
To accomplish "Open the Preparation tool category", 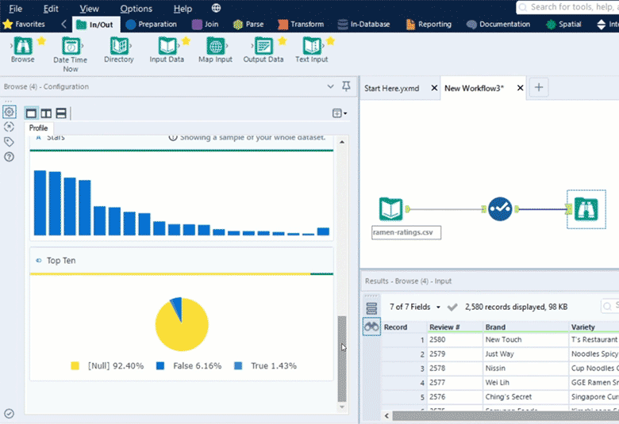I will pyautogui.click(x=151, y=25).
